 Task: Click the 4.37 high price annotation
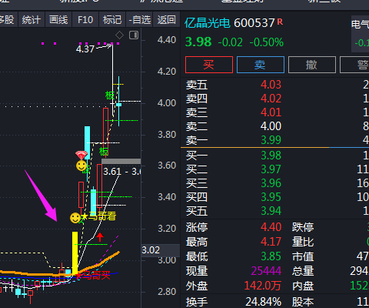[85, 49]
